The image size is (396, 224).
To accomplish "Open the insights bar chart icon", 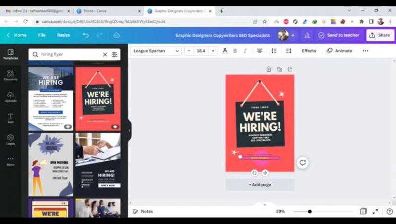I will [x=307, y=35].
